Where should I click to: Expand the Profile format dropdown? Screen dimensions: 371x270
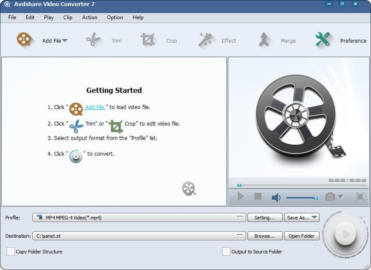240,217
